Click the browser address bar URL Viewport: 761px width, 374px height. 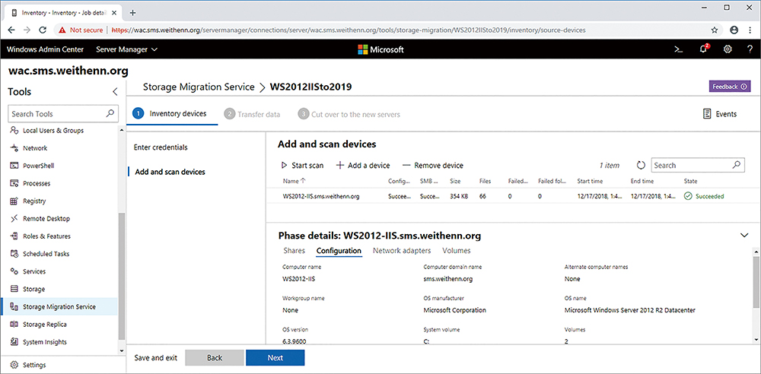(349, 30)
